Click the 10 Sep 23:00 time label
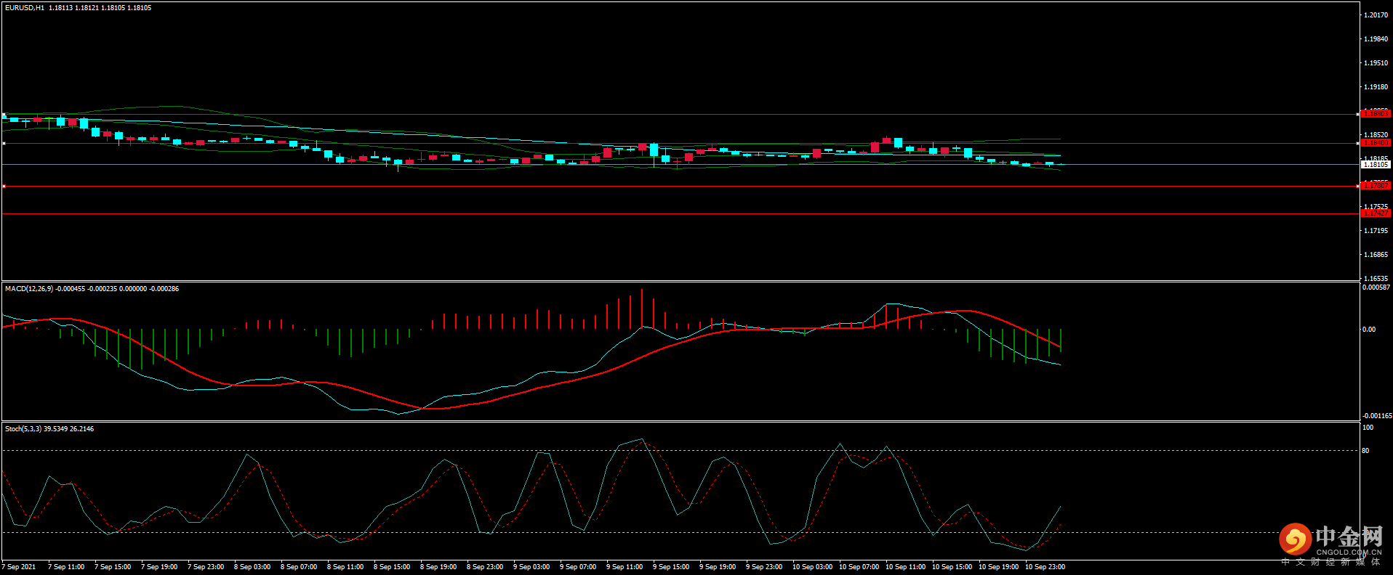 point(1045,567)
